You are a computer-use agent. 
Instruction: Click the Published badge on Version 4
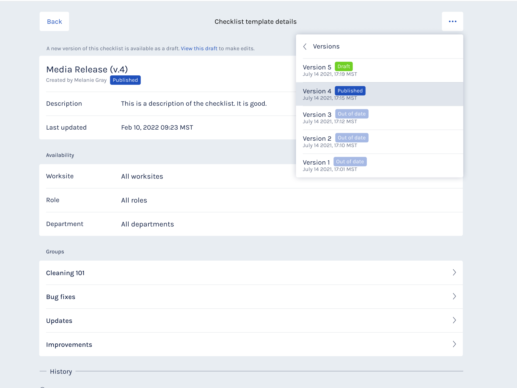click(350, 91)
